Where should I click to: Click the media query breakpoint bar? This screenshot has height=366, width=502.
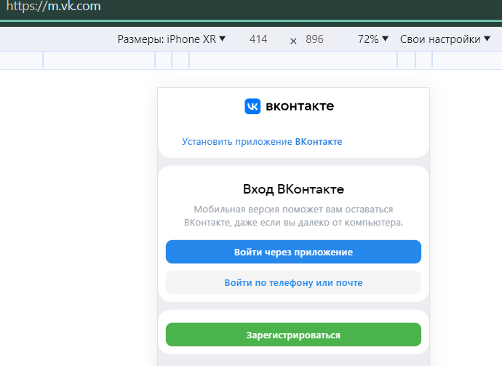coord(251,60)
